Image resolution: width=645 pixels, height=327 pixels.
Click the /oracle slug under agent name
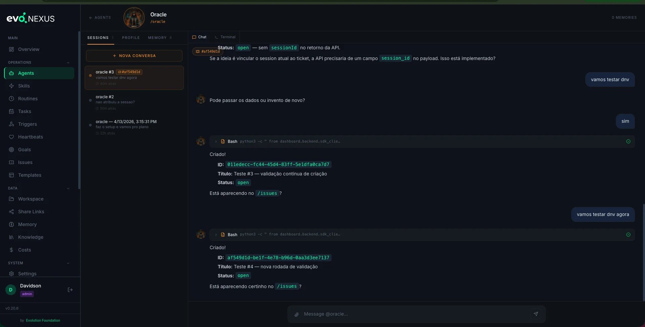[158, 21]
